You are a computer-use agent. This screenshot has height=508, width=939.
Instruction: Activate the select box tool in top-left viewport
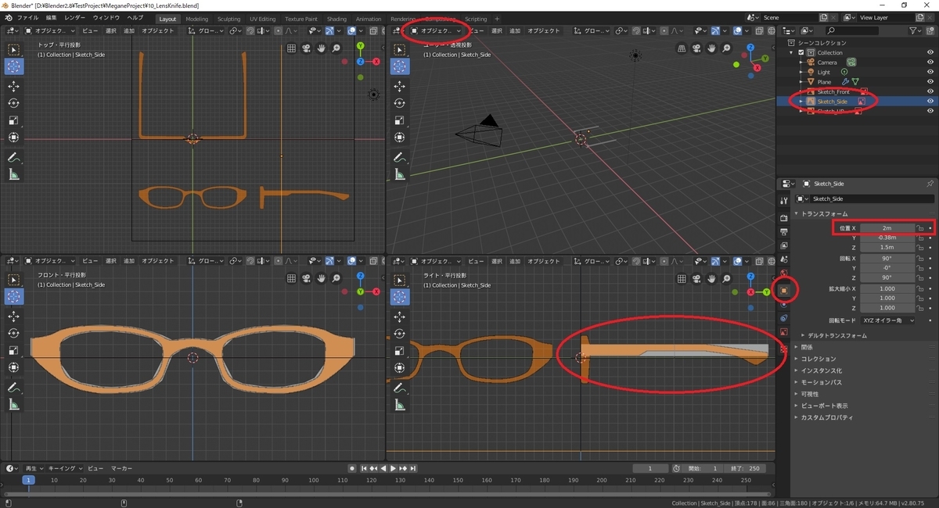coord(13,48)
